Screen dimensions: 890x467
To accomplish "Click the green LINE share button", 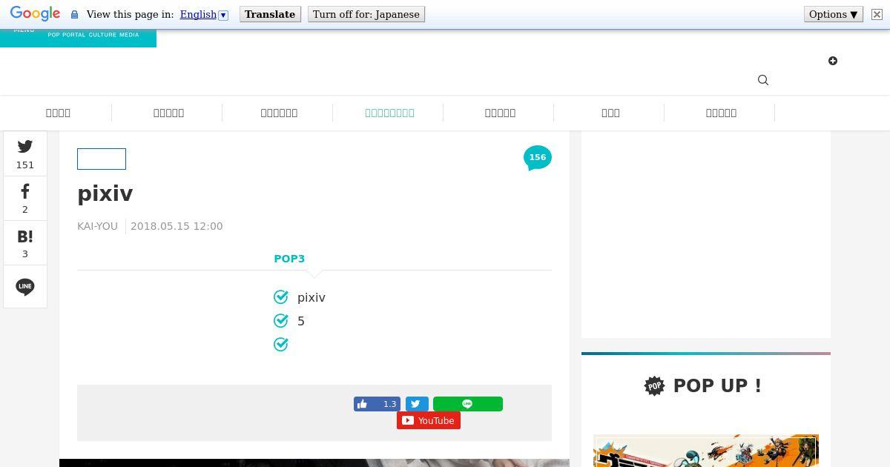I will point(468,404).
